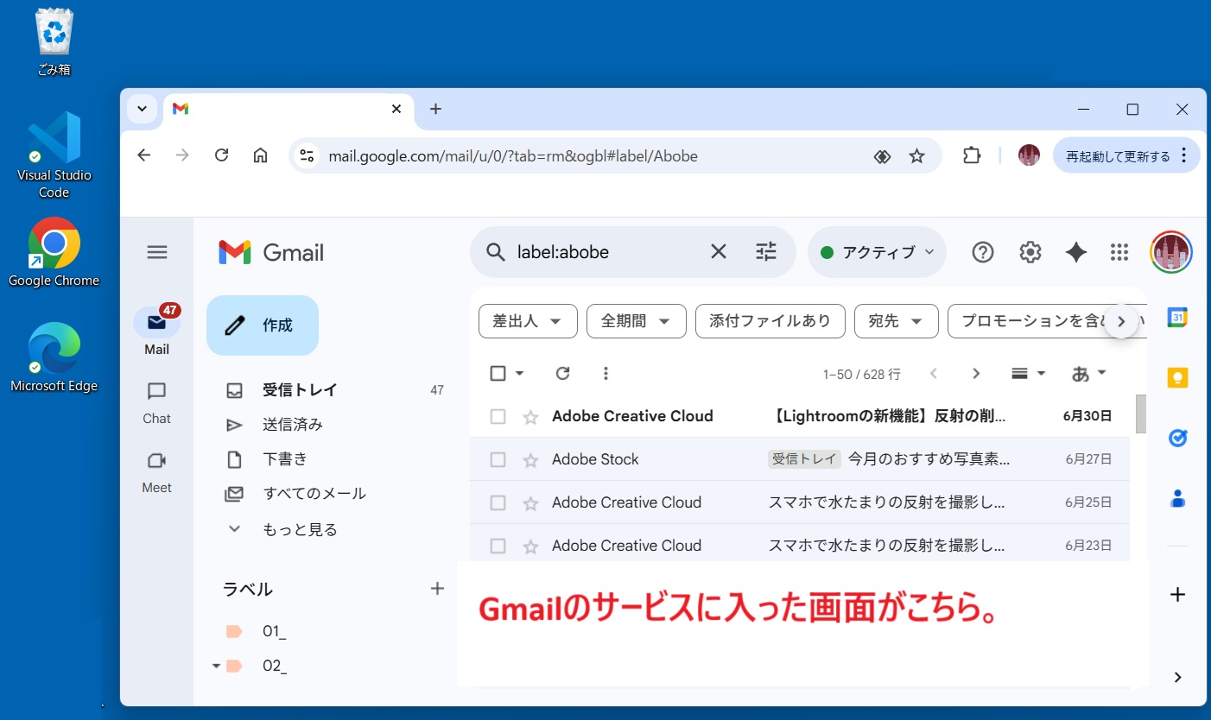The height and width of the screenshot is (720, 1211).
Task: Open Google Tasks side panel icon
Action: point(1177,438)
